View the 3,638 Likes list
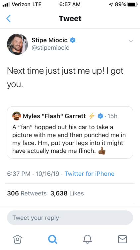 (x=67, y=193)
